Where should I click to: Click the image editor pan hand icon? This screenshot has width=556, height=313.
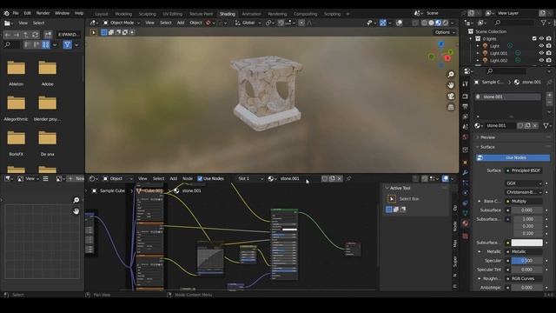[x=76, y=211]
